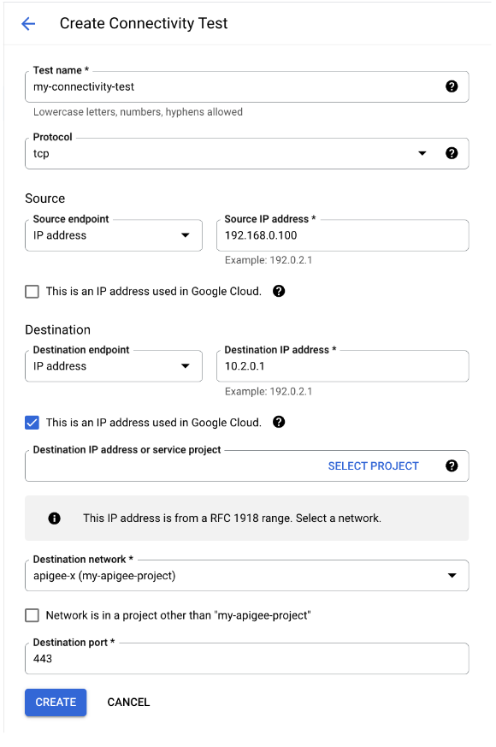Open help for Destination IP address or service project
496x747 pixels.
452,465
